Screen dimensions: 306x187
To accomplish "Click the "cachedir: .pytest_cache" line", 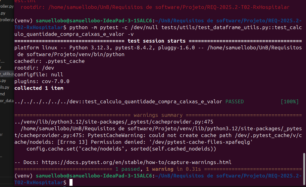I will (50, 61).
